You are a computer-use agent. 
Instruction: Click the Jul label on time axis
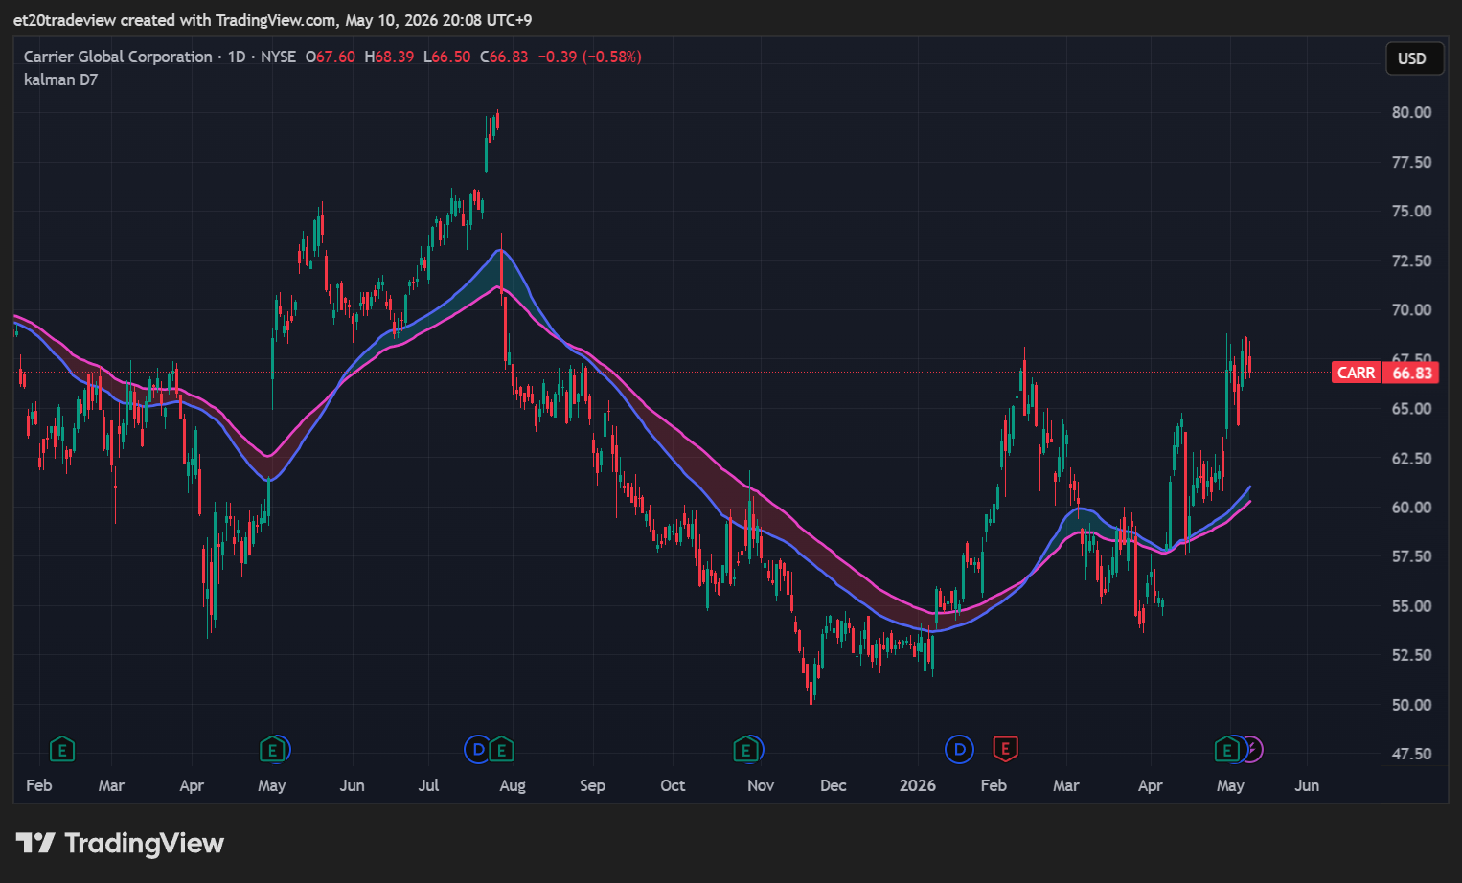(428, 785)
